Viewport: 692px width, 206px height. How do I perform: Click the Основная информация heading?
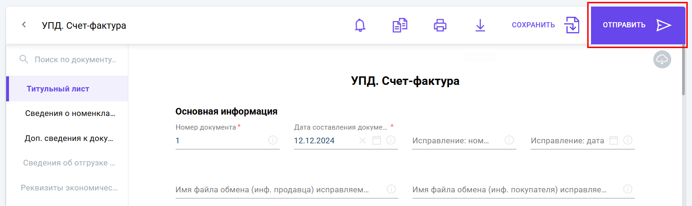pyautogui.click(x=226, y=111)
